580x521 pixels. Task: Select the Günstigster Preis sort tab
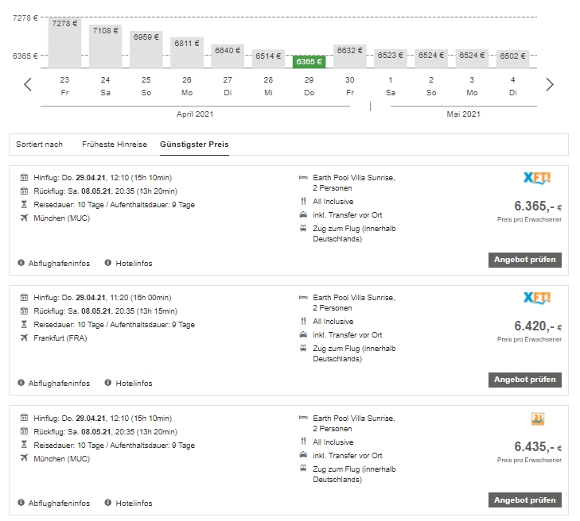pos(194,145)
